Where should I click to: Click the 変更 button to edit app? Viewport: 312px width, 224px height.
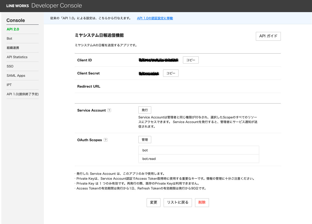point(154,202)
